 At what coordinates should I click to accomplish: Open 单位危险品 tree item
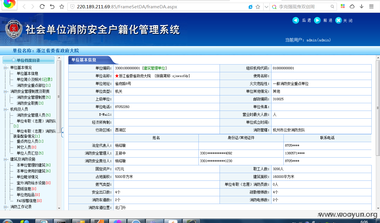coord(28,195)
